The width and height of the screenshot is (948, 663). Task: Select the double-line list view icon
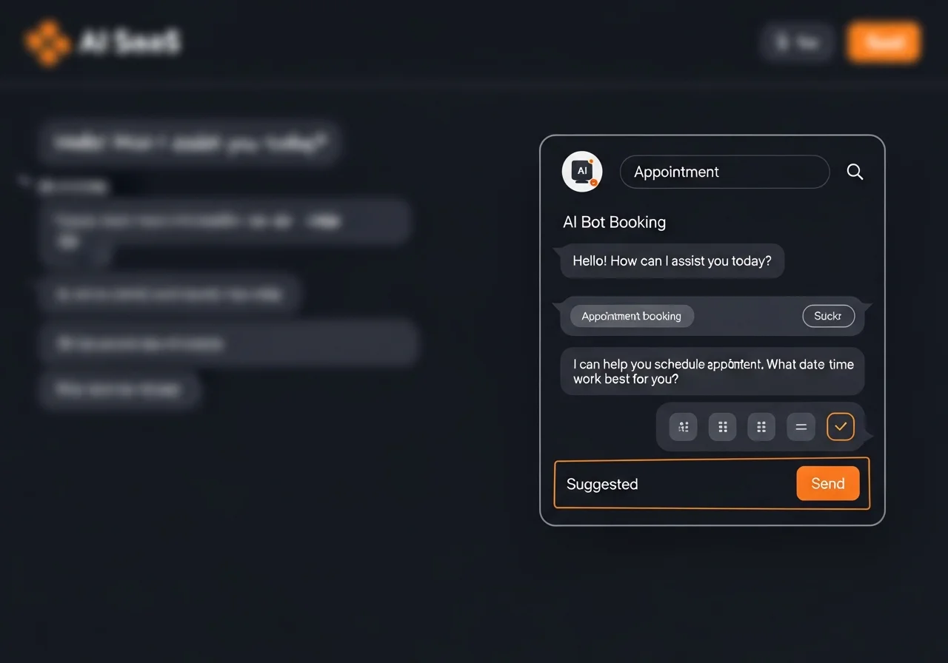801,426
